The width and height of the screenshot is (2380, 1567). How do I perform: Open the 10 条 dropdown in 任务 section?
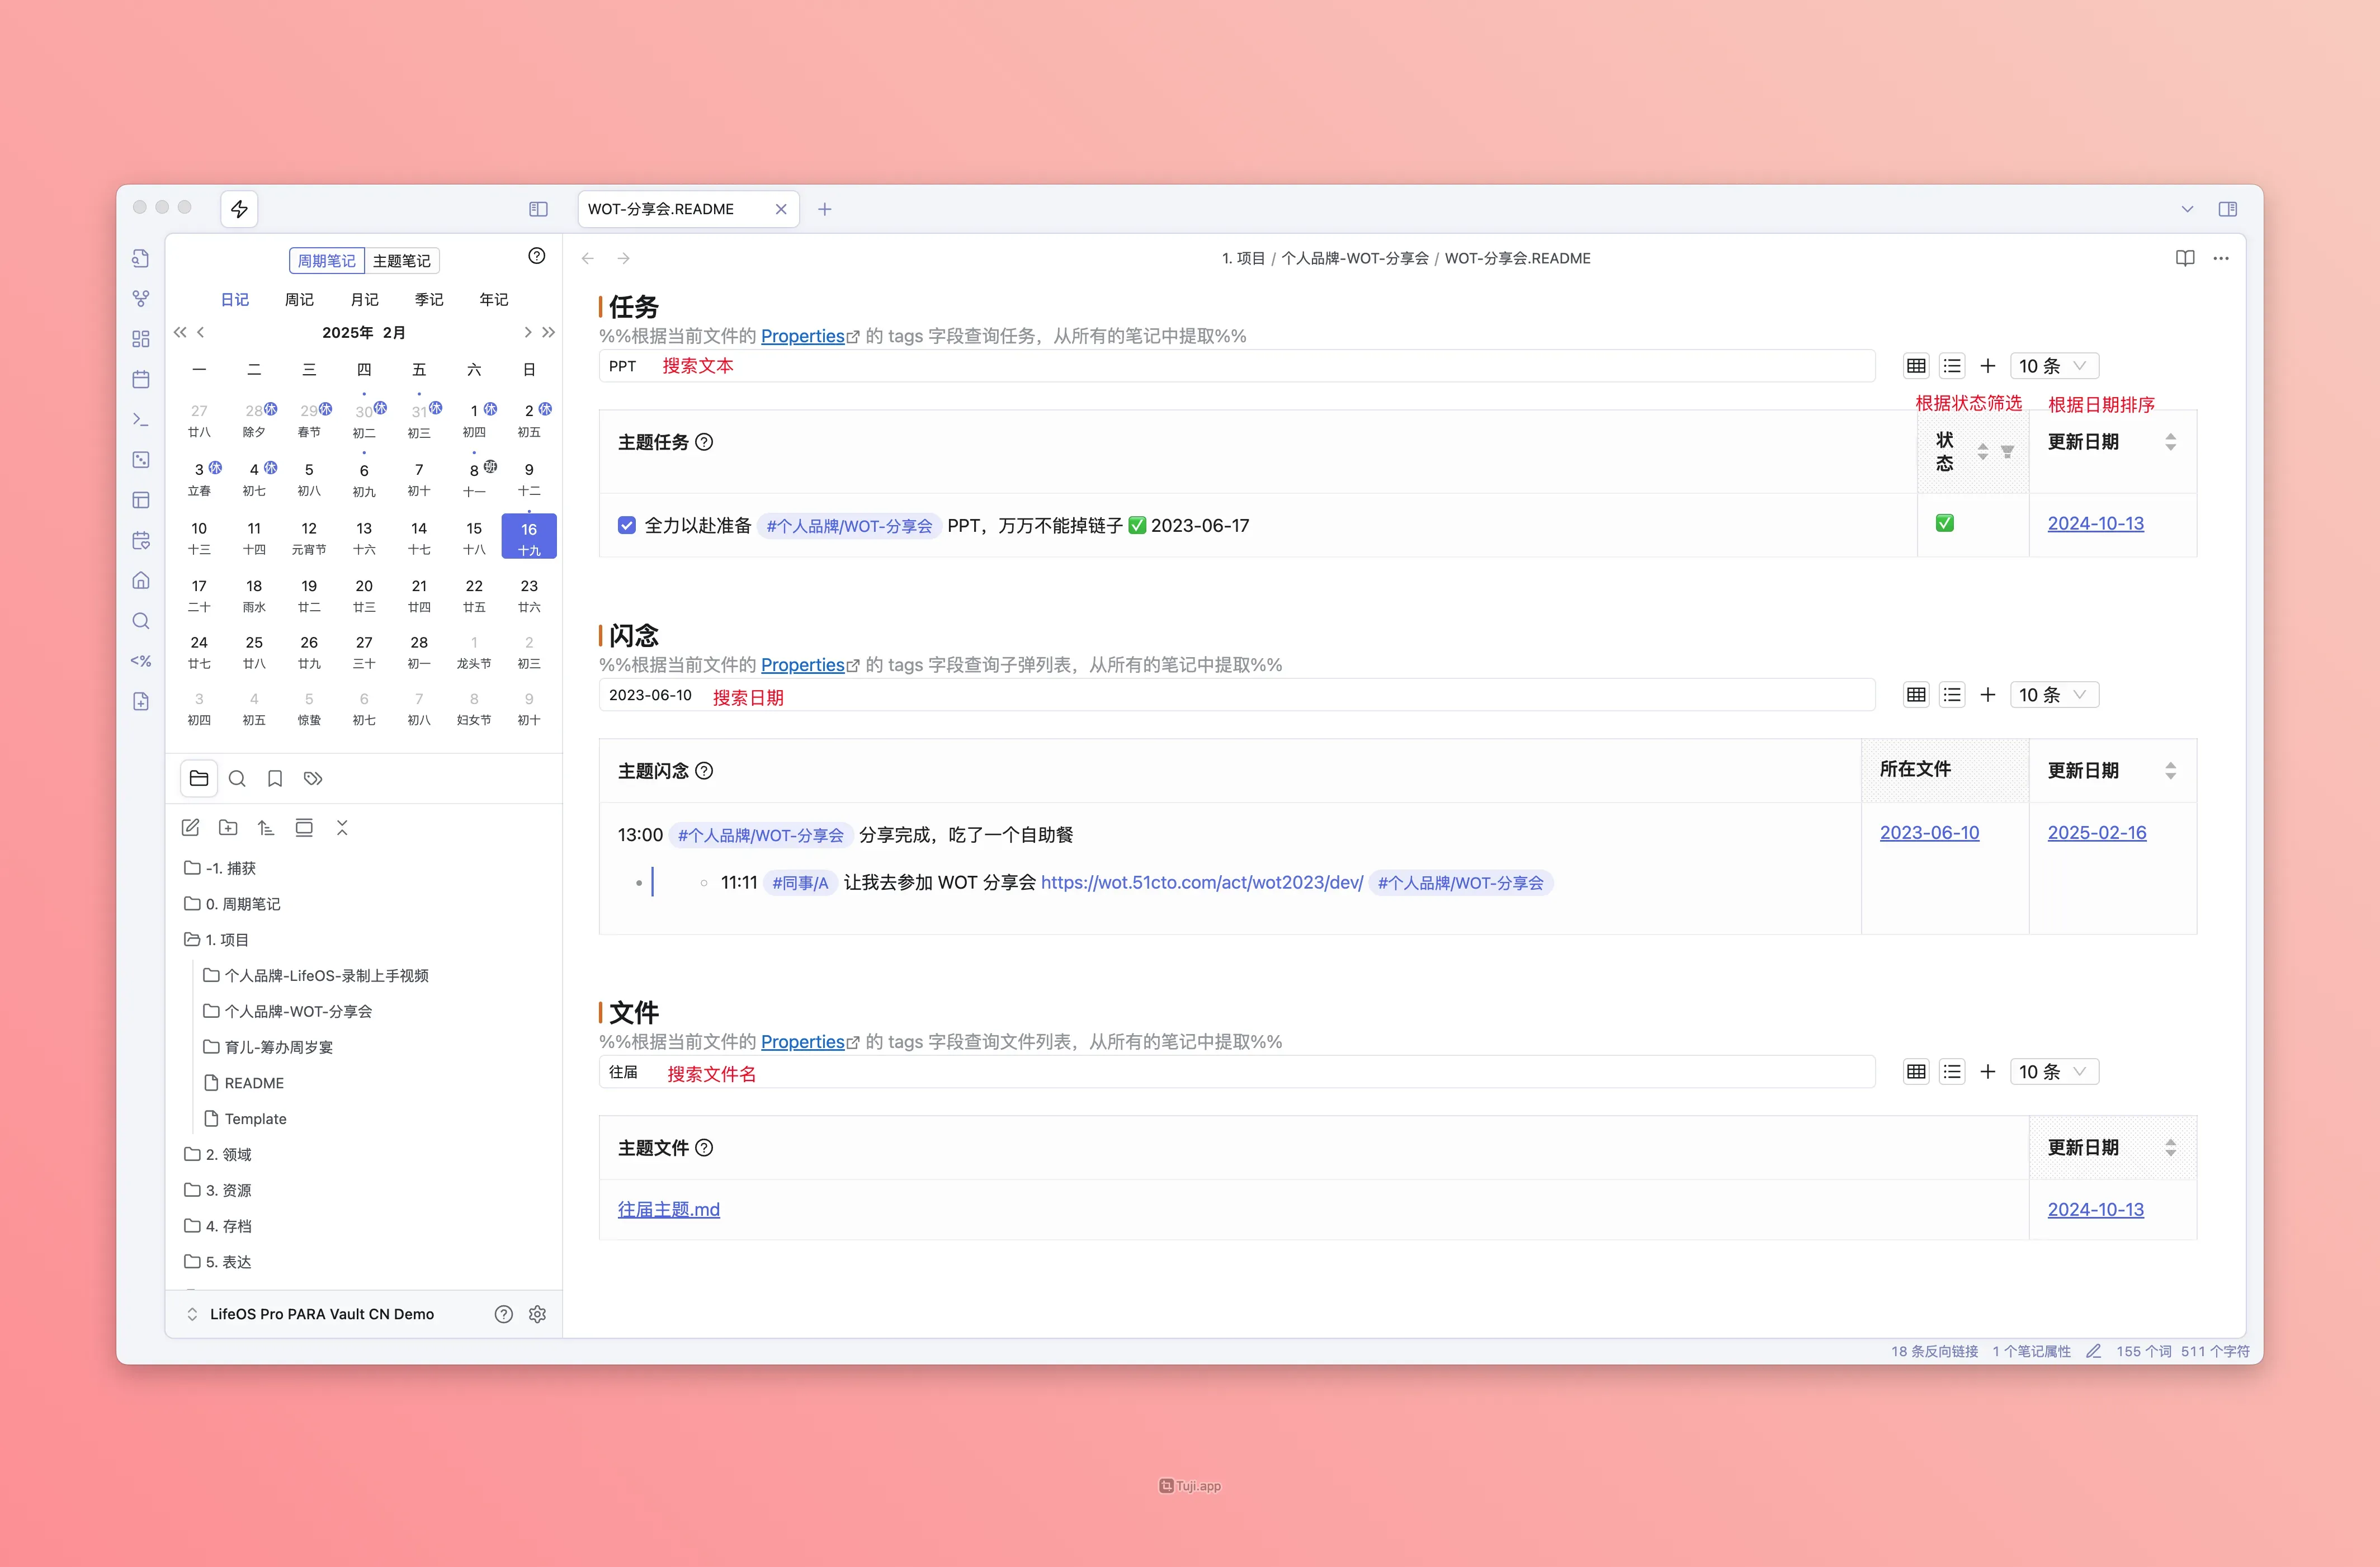click(2052, 366)
